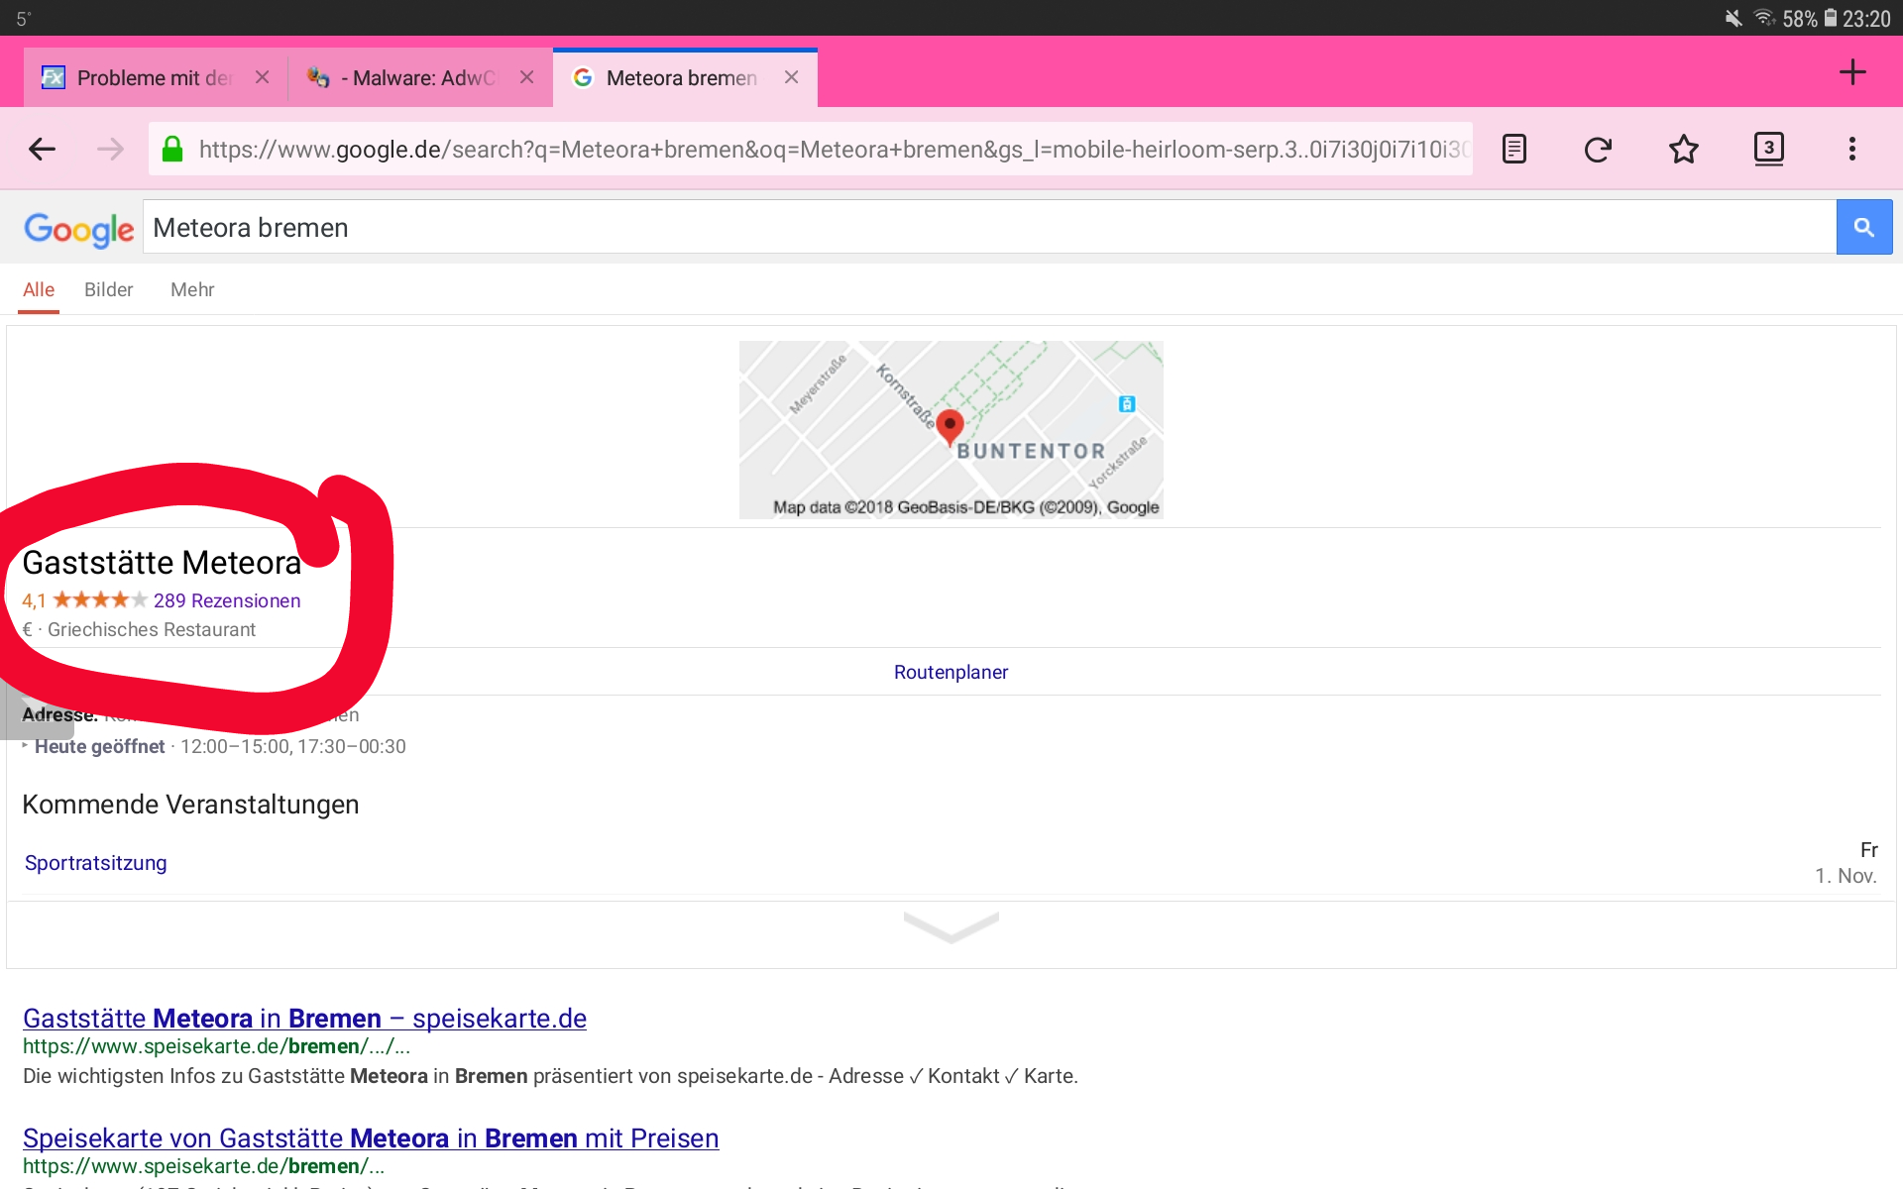Open the 'Sportratsitzung' event link
This screenshot has width=1903, height=1189.
tap(95, 863)
